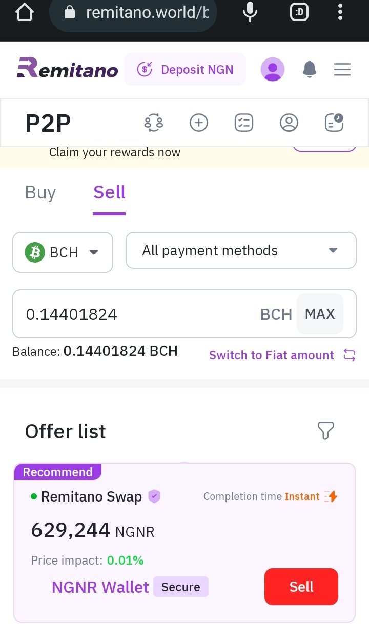Open the P2P orders checklist icon
Image resolution: width=369 pixels, height=640 pixels.
coord(244,123)
